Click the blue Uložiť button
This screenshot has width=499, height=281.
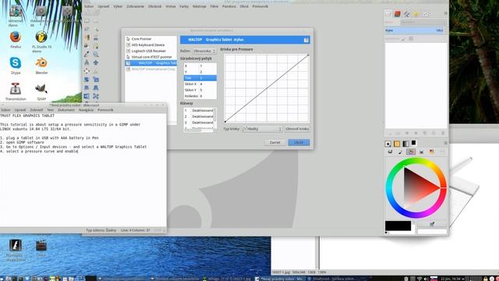pos(299,142)
